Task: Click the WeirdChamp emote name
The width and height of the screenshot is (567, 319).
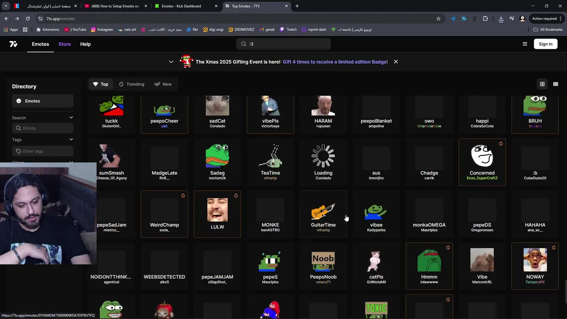Action: pos(164,225)
